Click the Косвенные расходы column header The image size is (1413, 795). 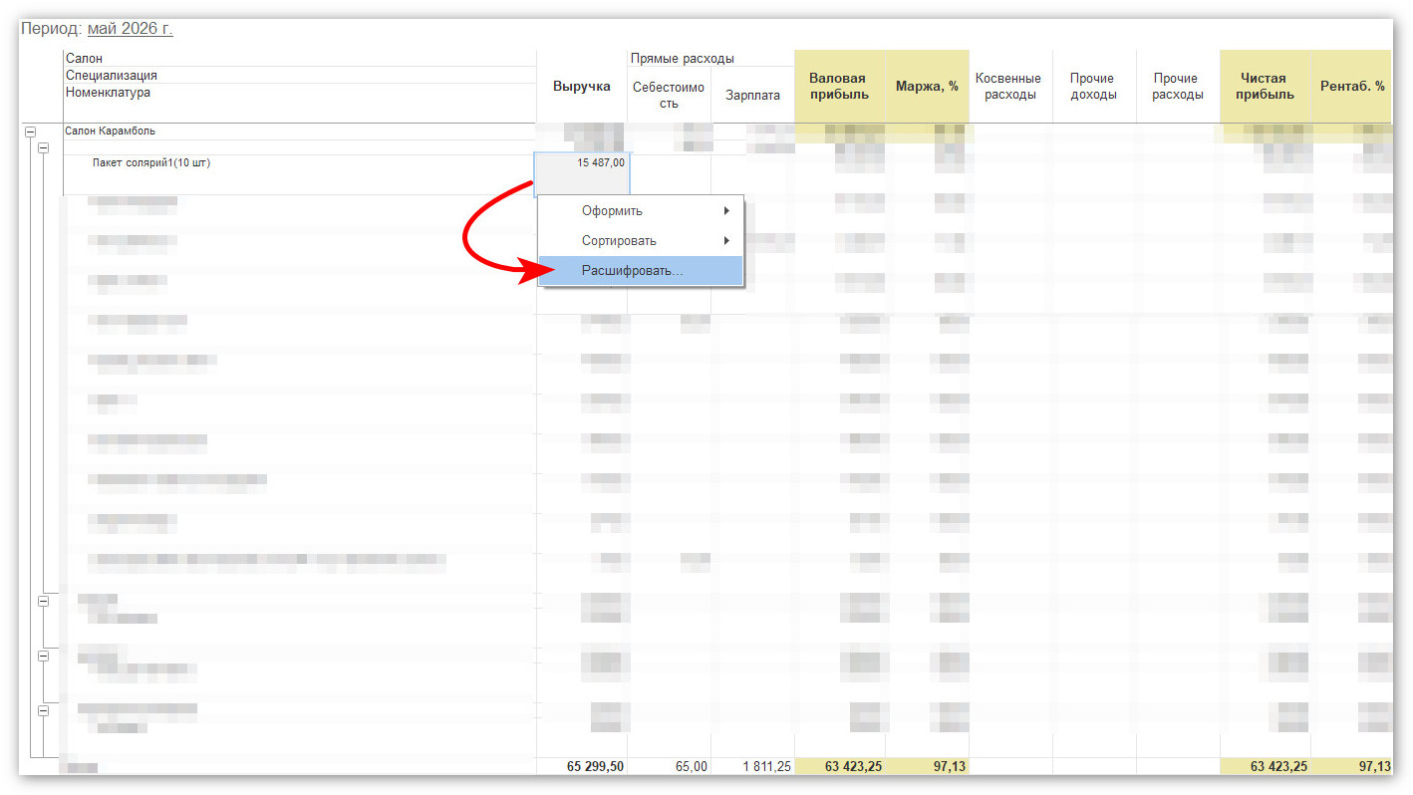(1008, 87)
